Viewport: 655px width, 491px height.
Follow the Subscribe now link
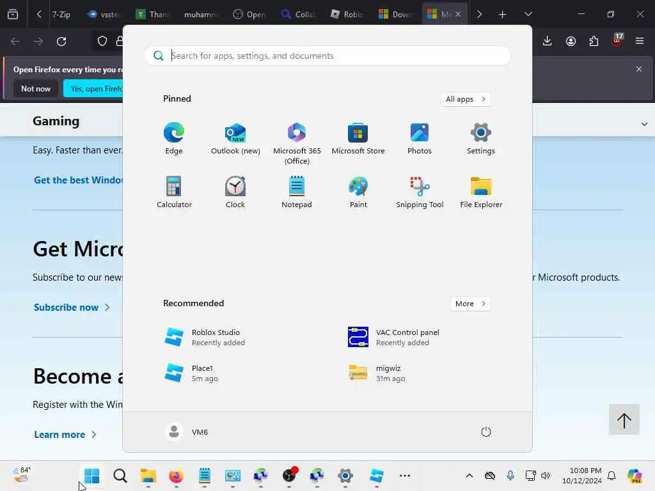tap(72, 308)
